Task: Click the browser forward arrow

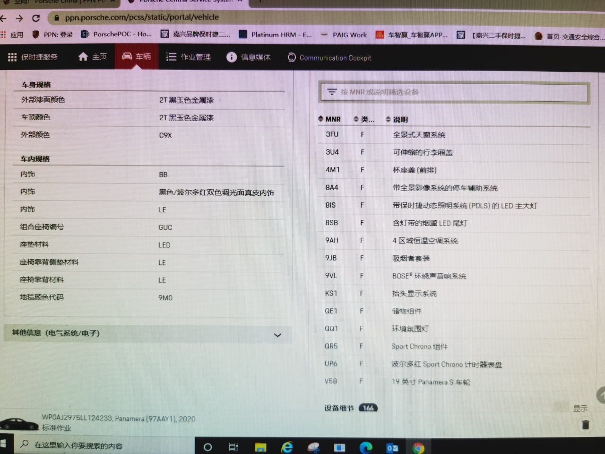Action: 19,18
